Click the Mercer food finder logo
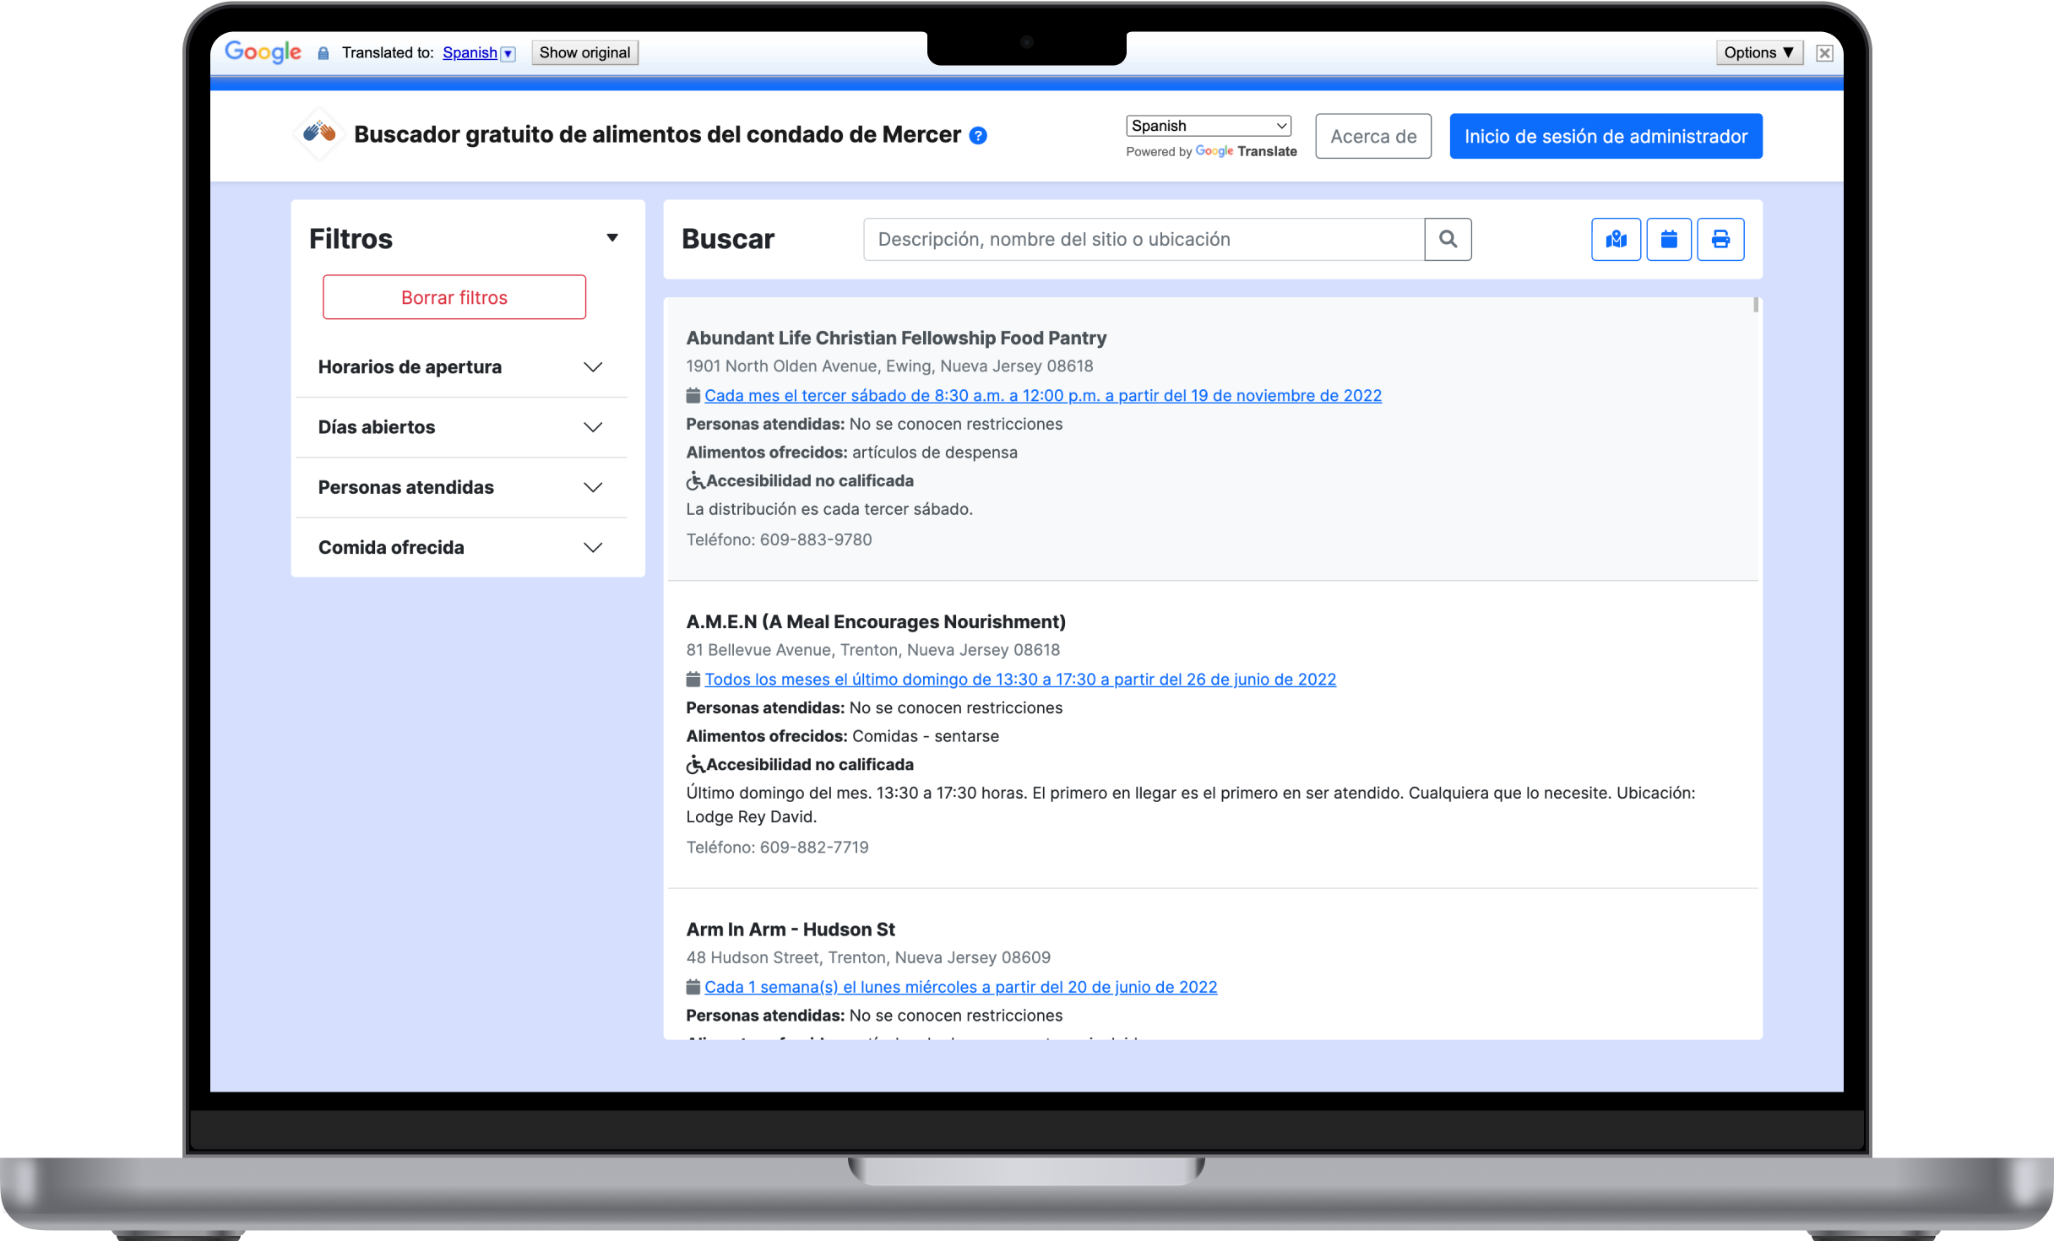 [319, 133]
